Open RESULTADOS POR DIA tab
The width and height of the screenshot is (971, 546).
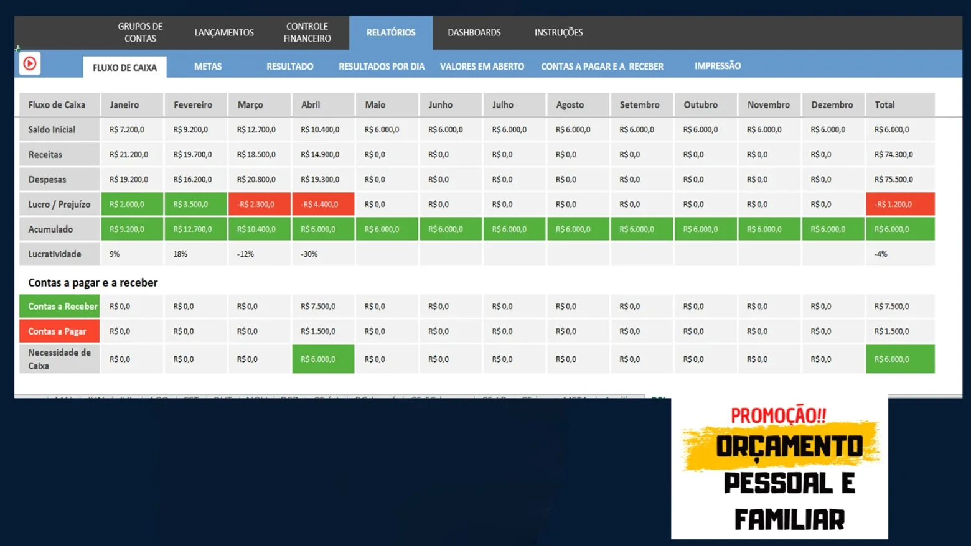coord(382,67)
